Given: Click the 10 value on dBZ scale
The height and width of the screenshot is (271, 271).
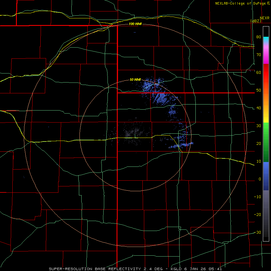Looking at the screenshot, I should click(259, 161).
